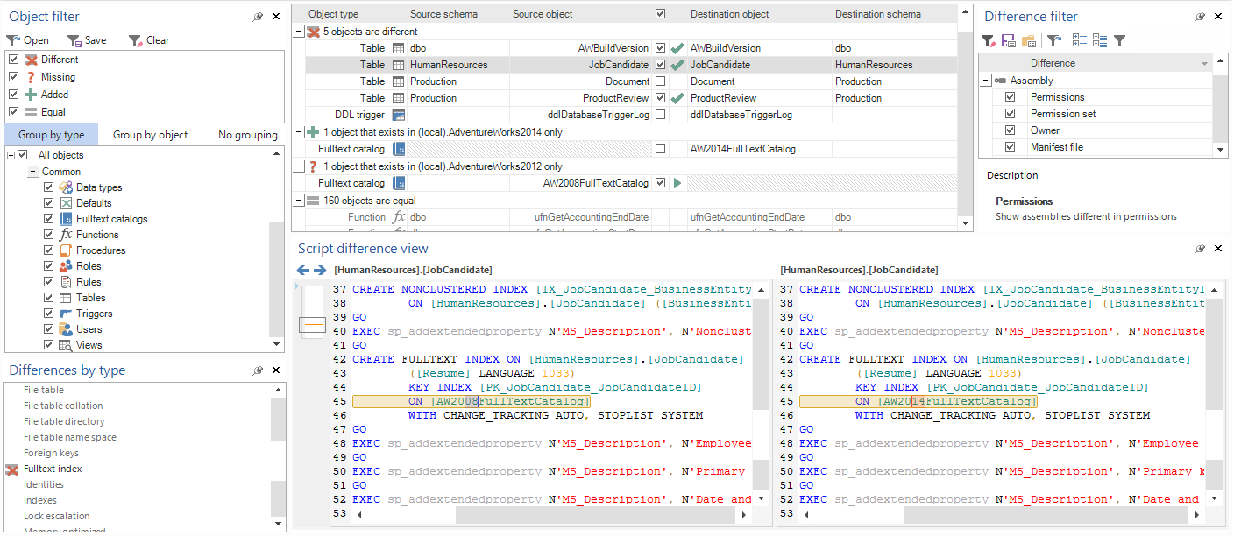1234x536 pixels.
Task: Click the plain funnel icon in Difference filter toolbar
Action: [x=1118, y=40]
